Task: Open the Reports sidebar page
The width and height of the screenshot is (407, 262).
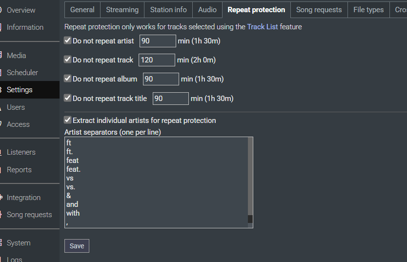Action: (19, 170)
